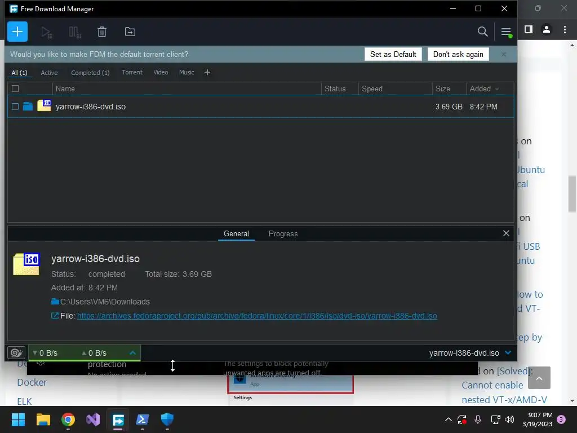
Task: Select the Music filter tab
Action: pyautogui.click(x=187, y=72)
